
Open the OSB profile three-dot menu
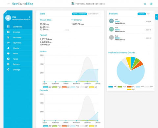[x=29, y=17]
